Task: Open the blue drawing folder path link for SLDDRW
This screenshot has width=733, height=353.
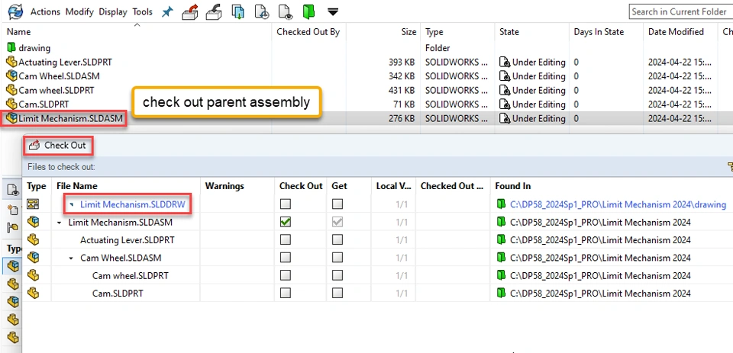Action: coord(618,204)
